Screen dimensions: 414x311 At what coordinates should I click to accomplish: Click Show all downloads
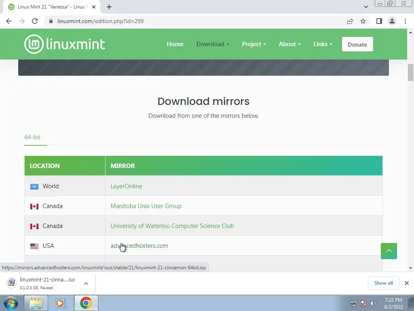(383, 283)
